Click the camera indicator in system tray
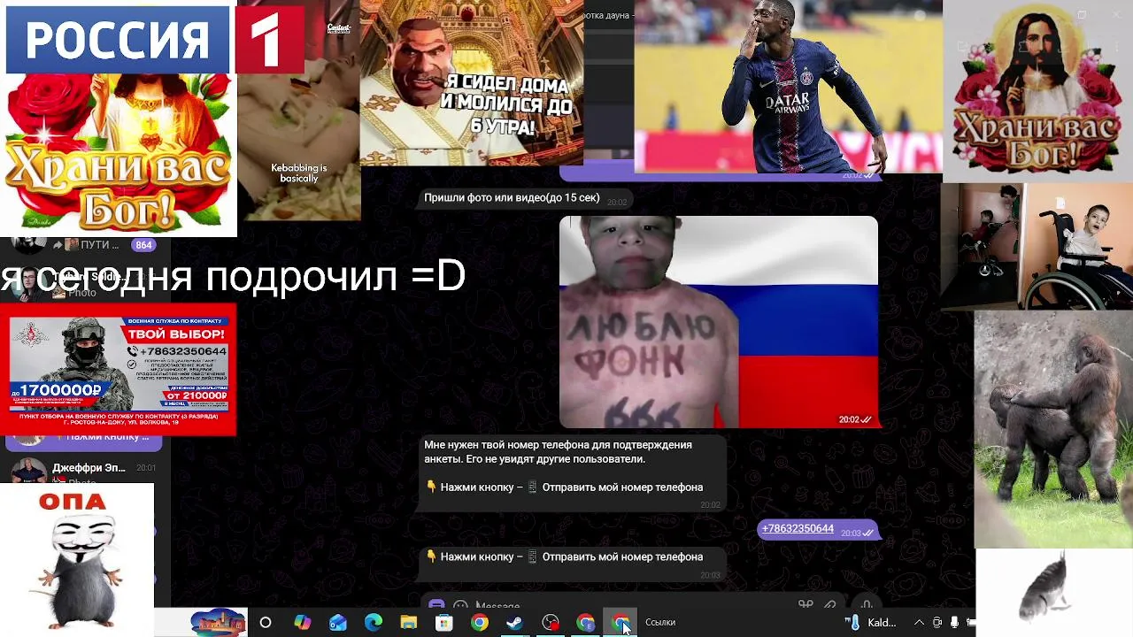Image resolution: width=1133 pixels, height=637 pixels. point(937,623)
